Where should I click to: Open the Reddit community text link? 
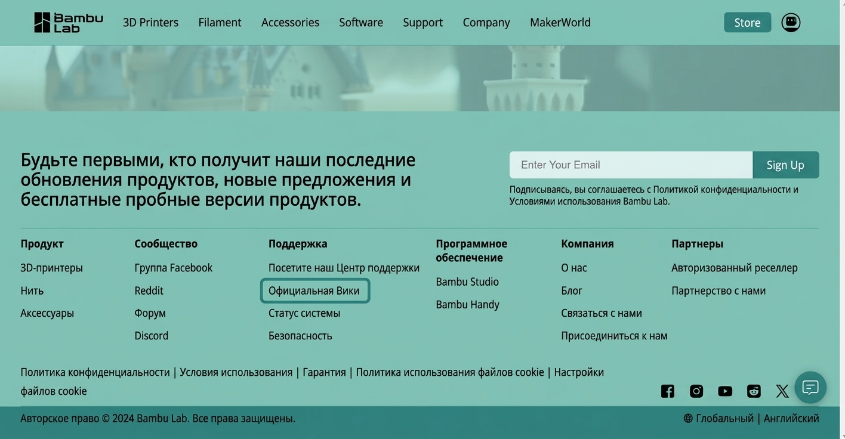coord(149,290)
